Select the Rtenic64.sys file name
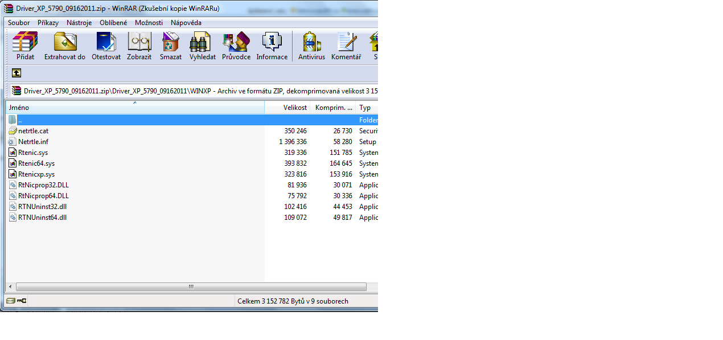This screenshot has width=723, height=340. [x=36, y=163]
